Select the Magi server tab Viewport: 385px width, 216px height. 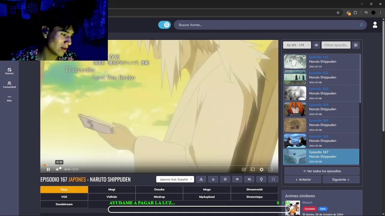tap(112, 190)
